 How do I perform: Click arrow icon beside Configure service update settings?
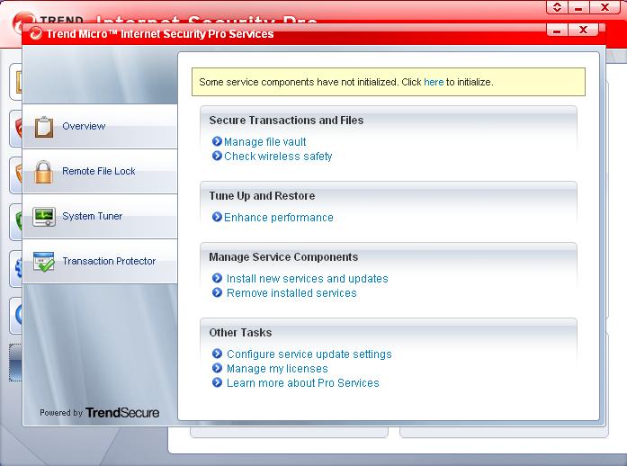(217, 354)
